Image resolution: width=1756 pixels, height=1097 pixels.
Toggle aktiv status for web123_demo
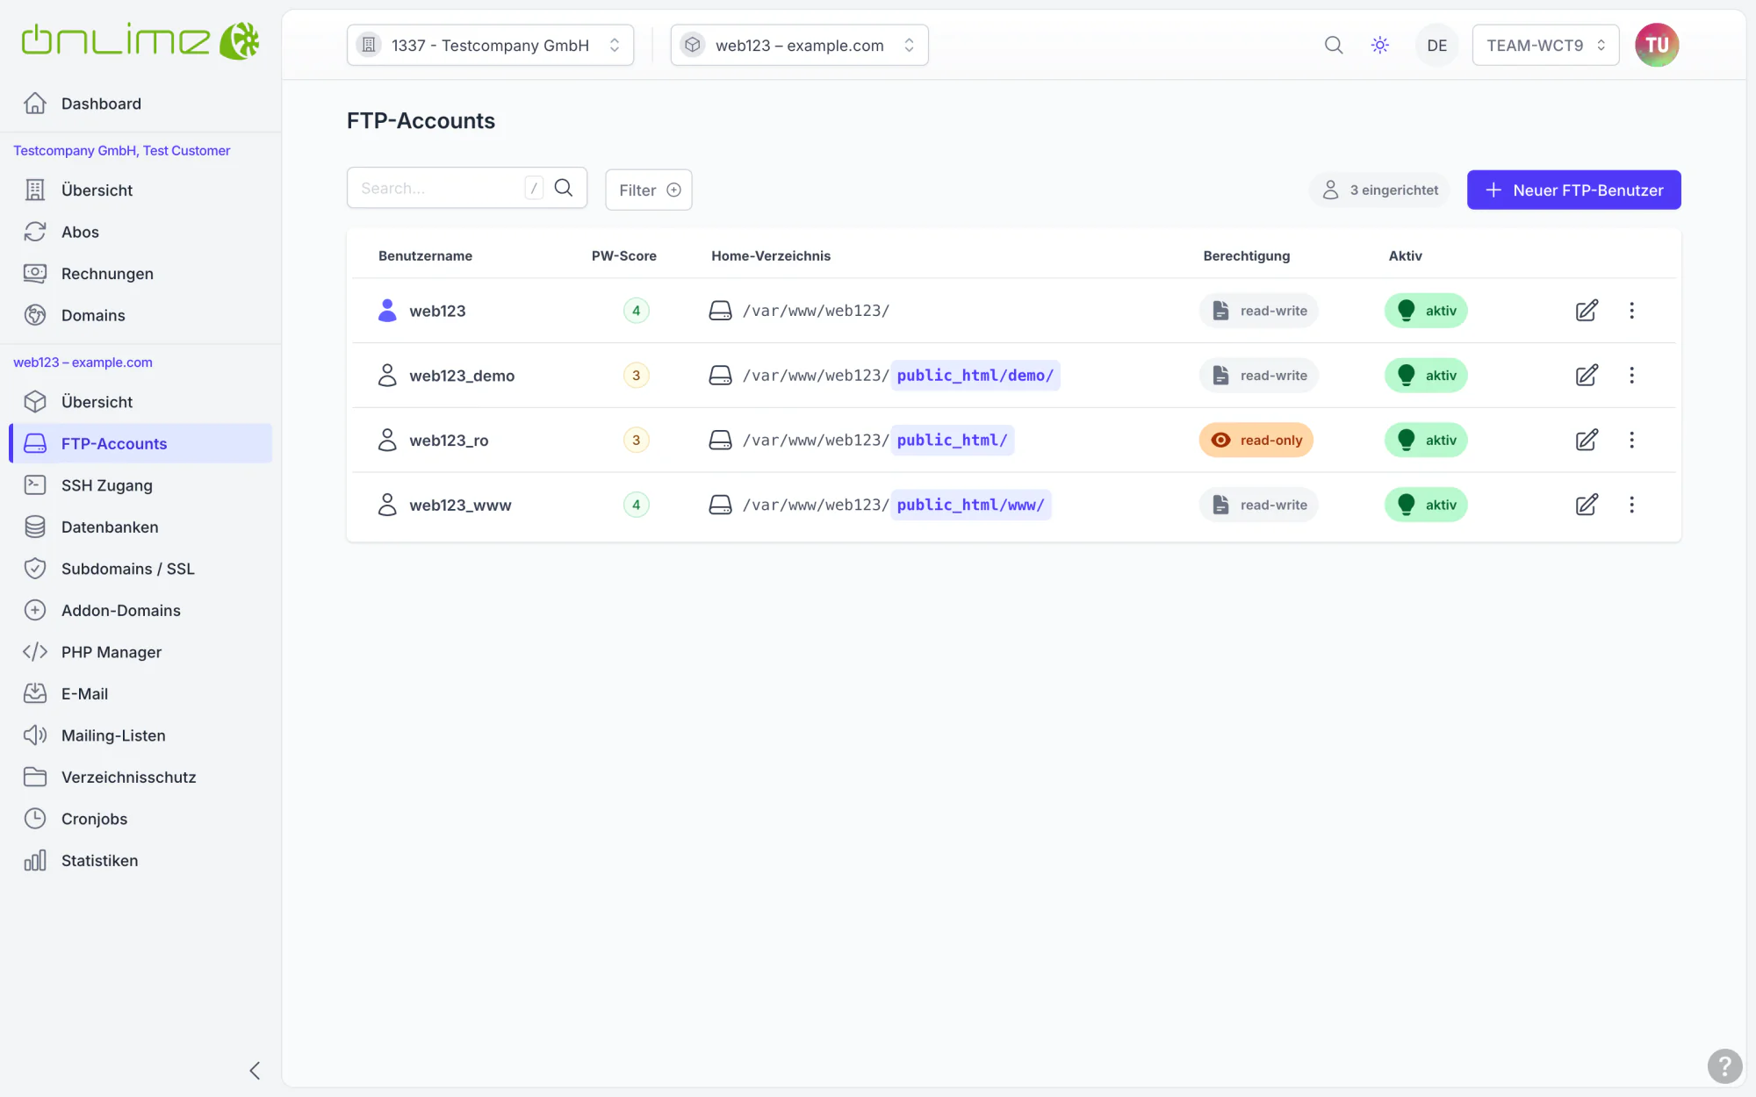pos(1426,376)
